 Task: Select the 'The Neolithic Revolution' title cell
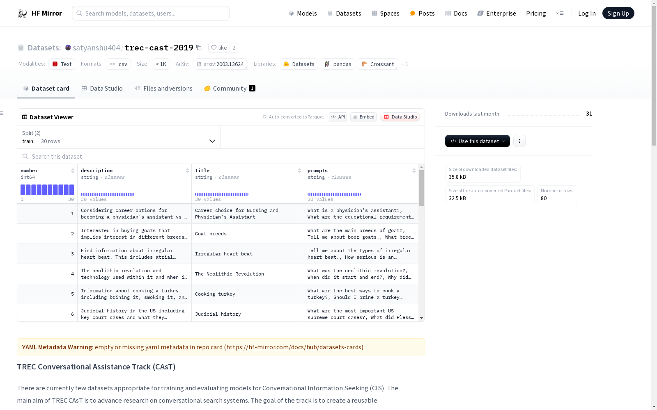(x=248, y=274)
